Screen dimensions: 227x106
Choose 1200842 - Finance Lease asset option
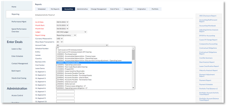pyautogui.click(x=94, y=63)
